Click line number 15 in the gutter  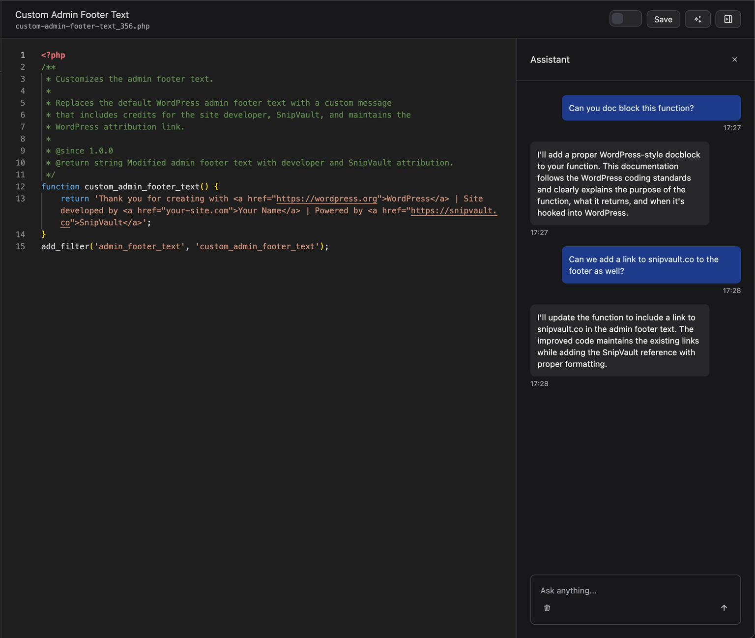click(x=20, y=246)
